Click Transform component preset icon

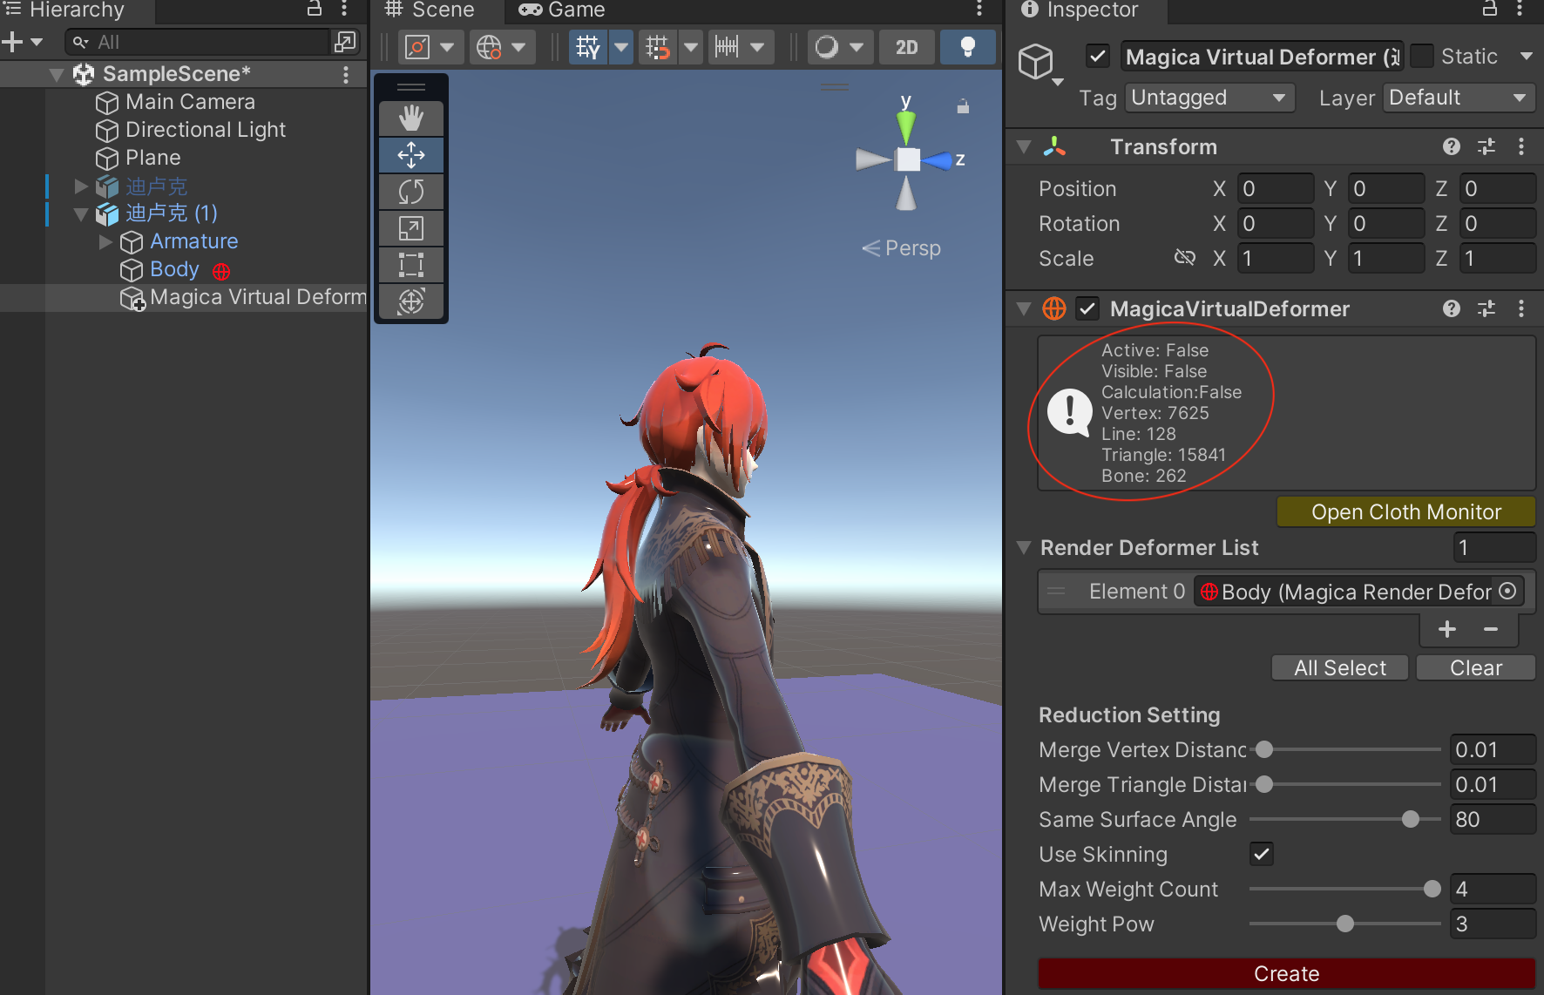1486,146
